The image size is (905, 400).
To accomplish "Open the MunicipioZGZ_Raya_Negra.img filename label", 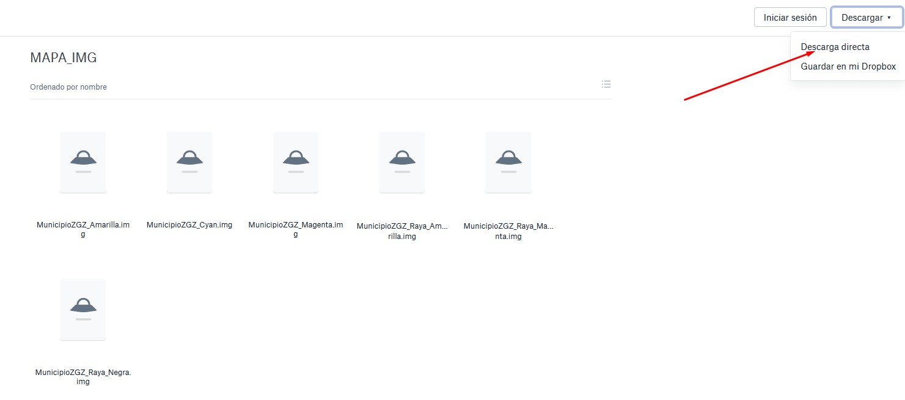I will click(83, 377).
